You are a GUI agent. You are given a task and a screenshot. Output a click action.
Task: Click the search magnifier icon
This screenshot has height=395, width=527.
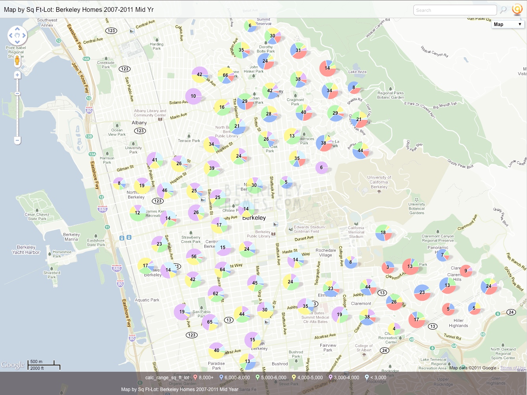(503, 10)
